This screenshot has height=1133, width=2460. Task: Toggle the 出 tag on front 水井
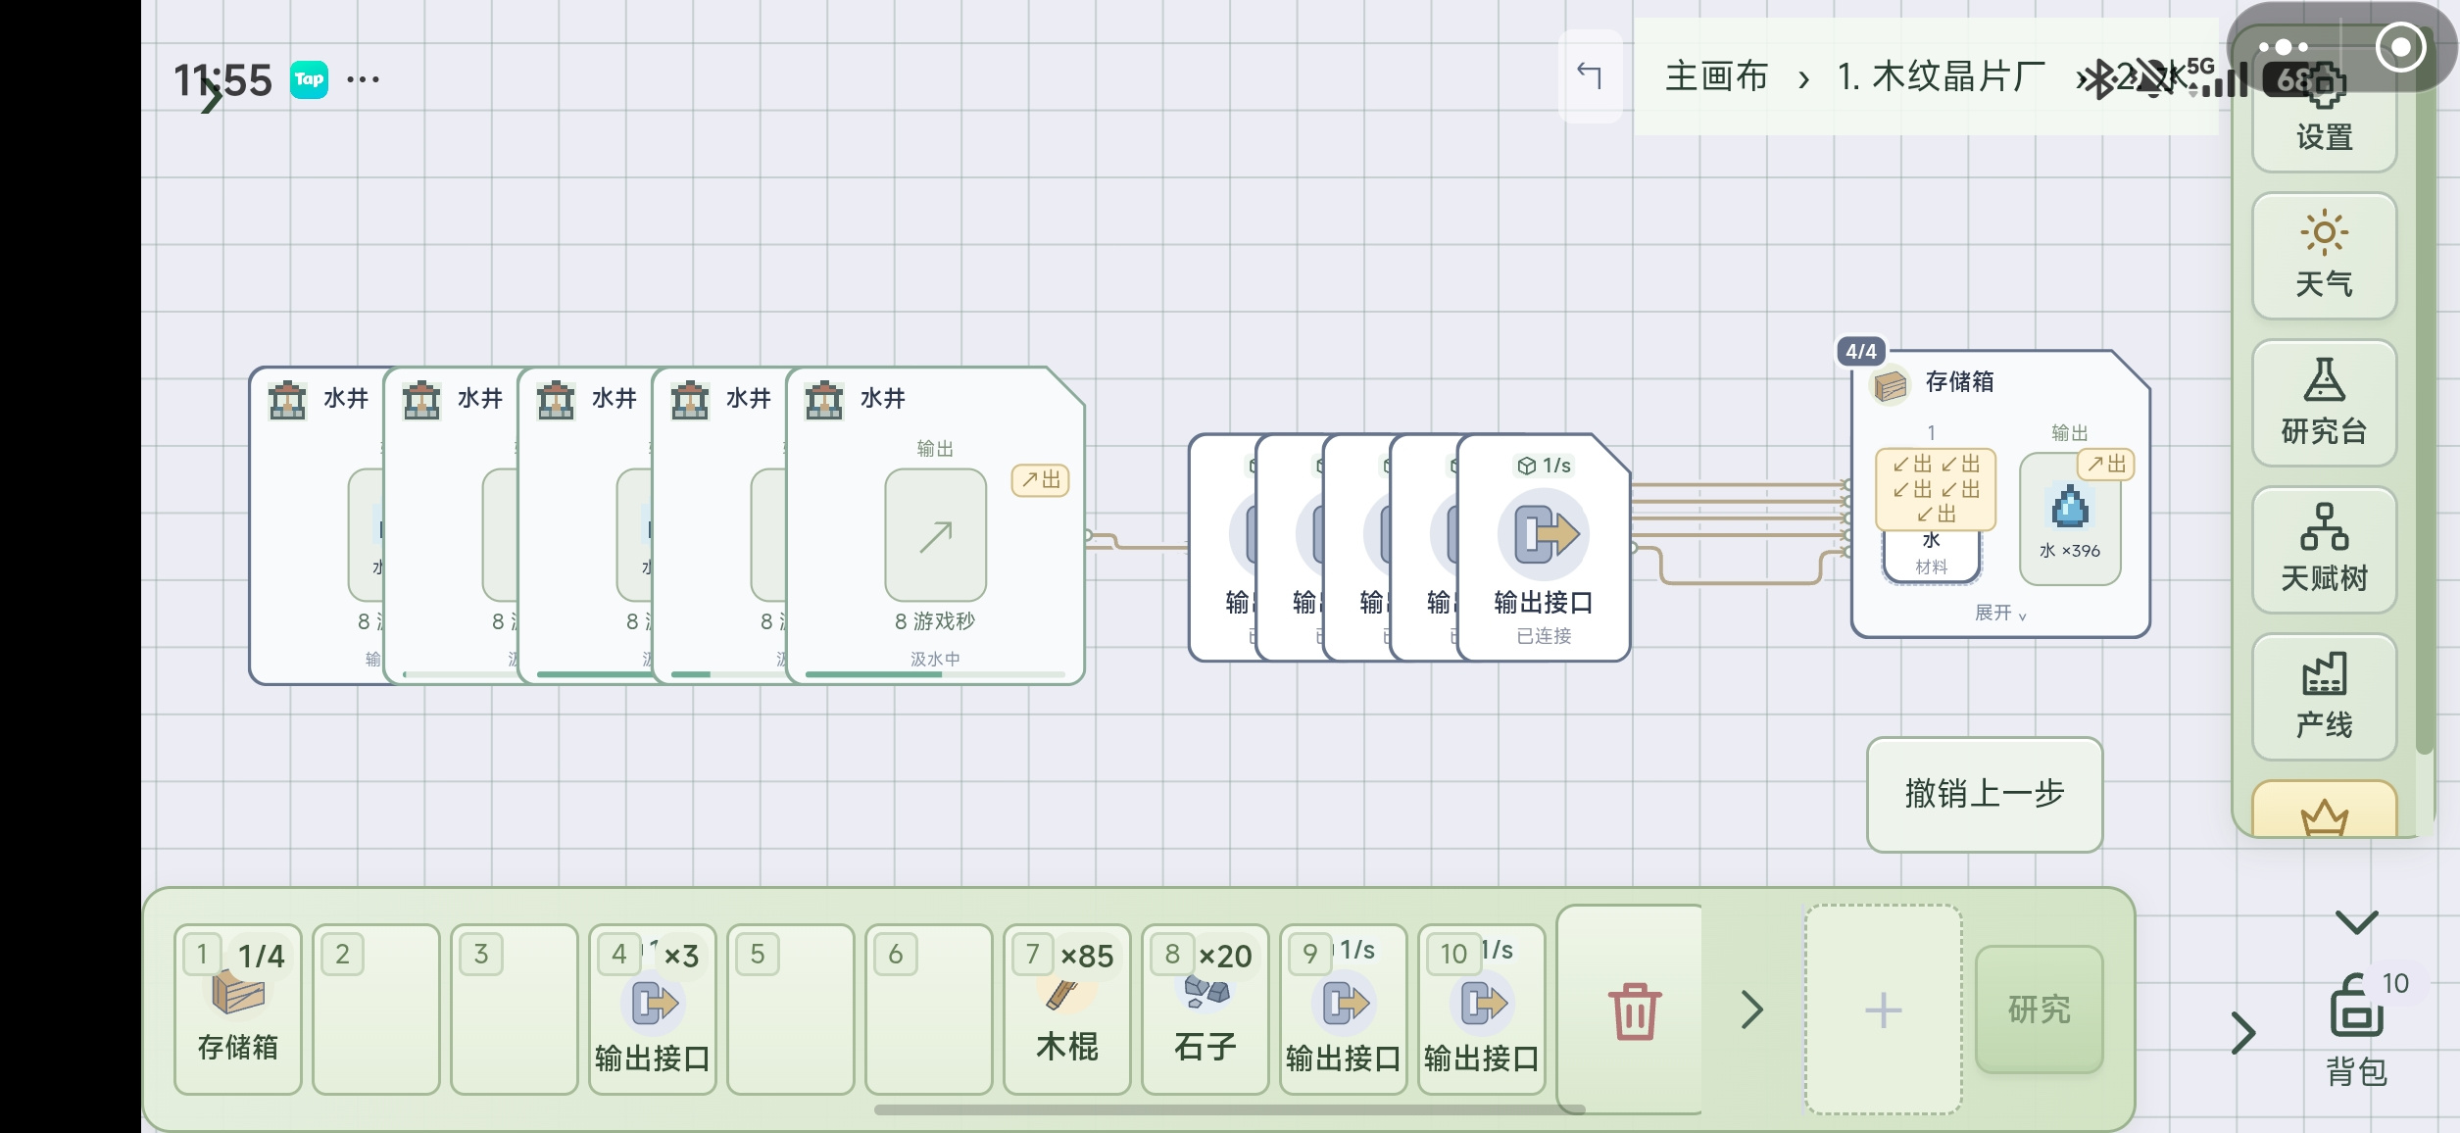(1040, 480)
